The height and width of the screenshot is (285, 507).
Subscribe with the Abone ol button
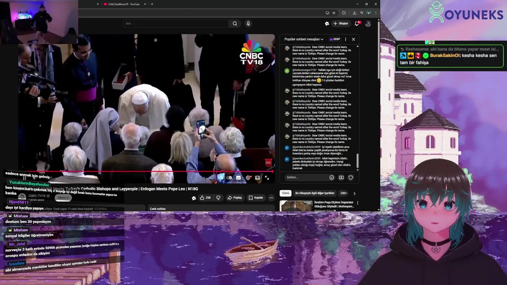[x=63, y=198]
